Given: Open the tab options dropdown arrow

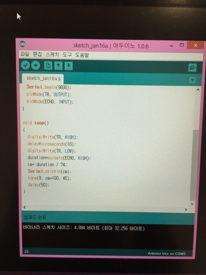Looking at the screenshot, I should coord(193,80).
